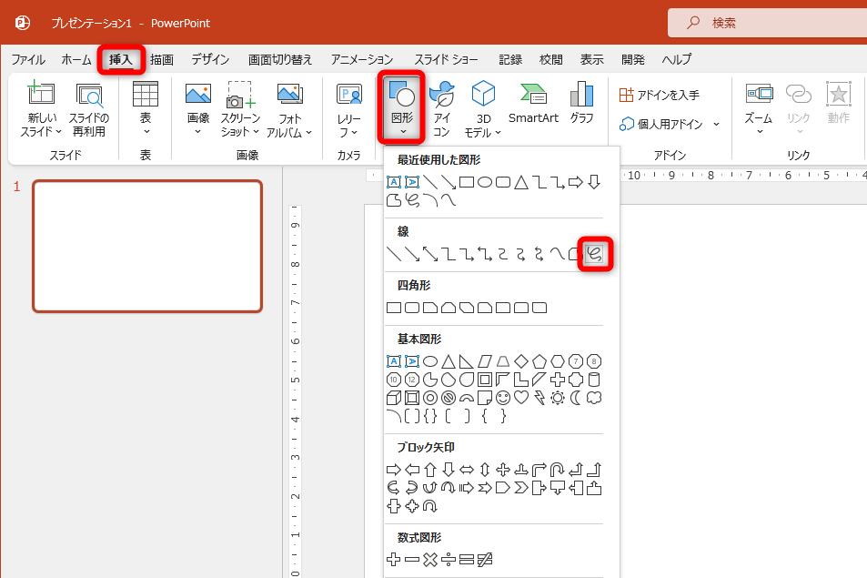This screenshot has height=578, width=867.
Task: Switch to the 描画 ribbon tab
Action: pos(161,58)
